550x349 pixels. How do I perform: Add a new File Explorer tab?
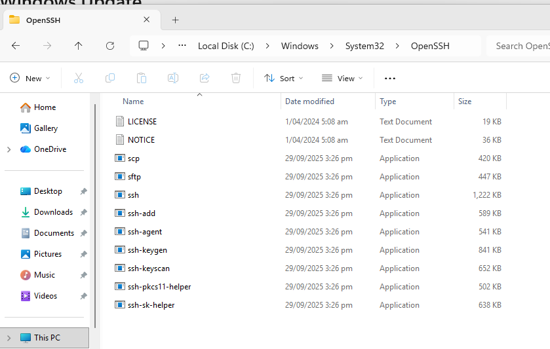175,20
